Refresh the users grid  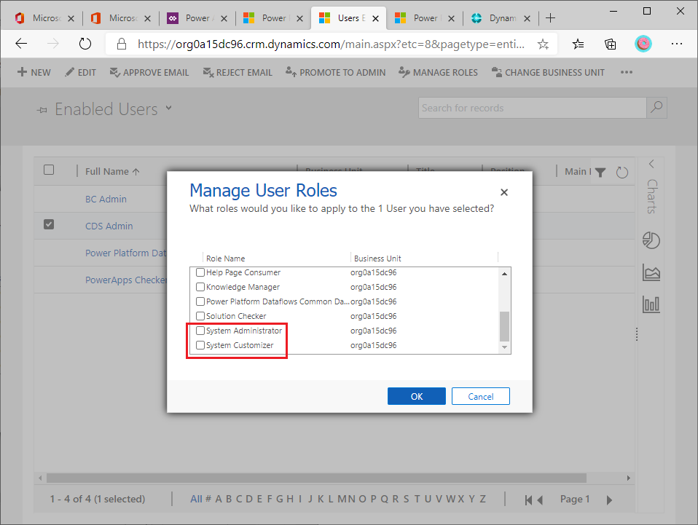click(622, 172)
